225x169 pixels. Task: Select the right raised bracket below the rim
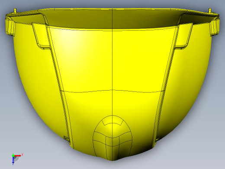(x=184, y=36)
